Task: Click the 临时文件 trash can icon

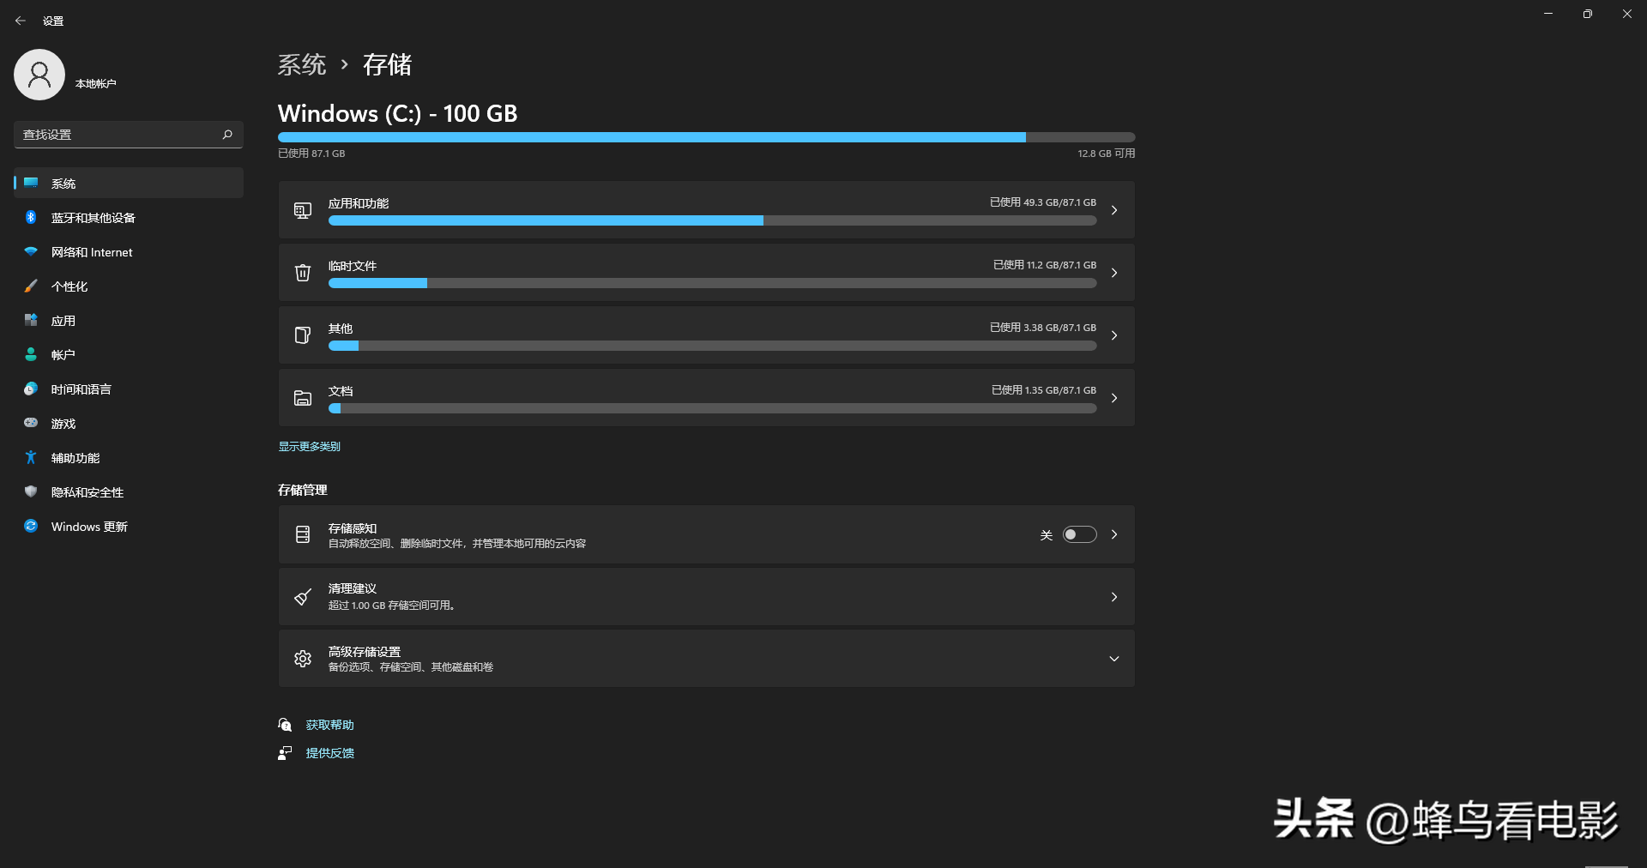Action: coord(303,273)
